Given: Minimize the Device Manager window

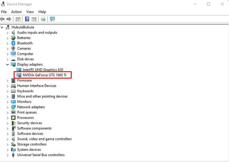Looking at the screenshot, I should [195, 4].
